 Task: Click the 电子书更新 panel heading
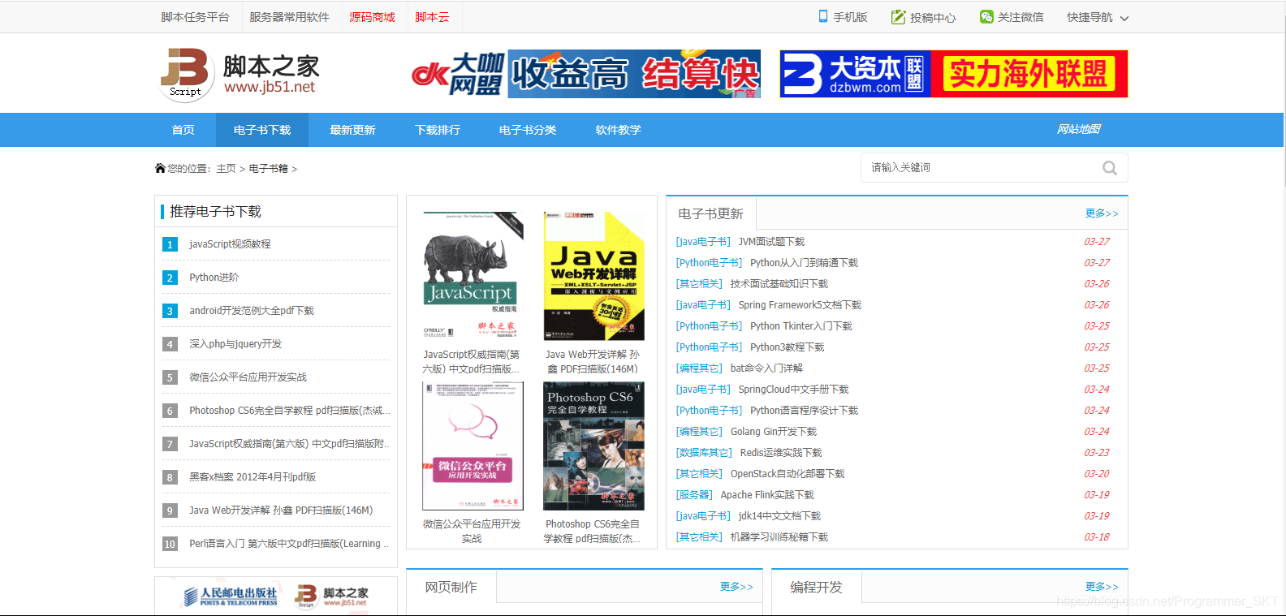pyautogui.click(x=710, y=213)
